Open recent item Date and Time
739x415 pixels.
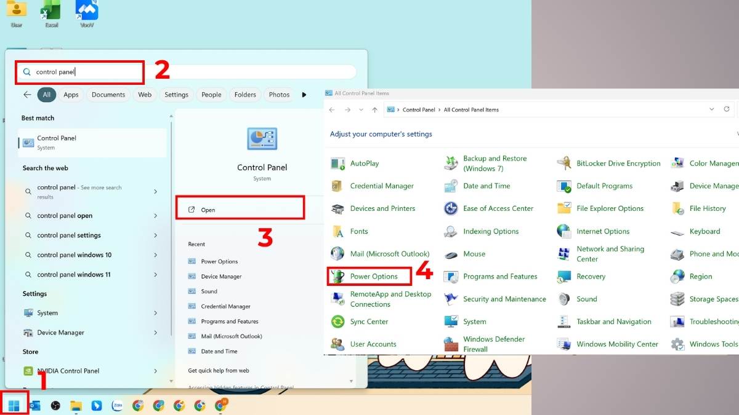pos(219,351)
